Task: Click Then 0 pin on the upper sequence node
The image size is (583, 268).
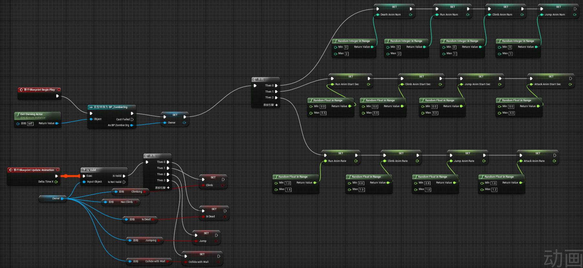Action: point(276,85)
